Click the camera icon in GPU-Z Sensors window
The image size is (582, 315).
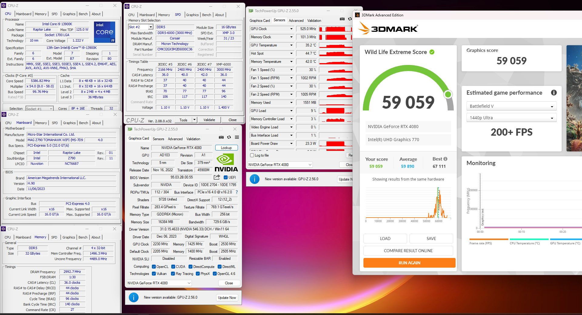point(342,19)
